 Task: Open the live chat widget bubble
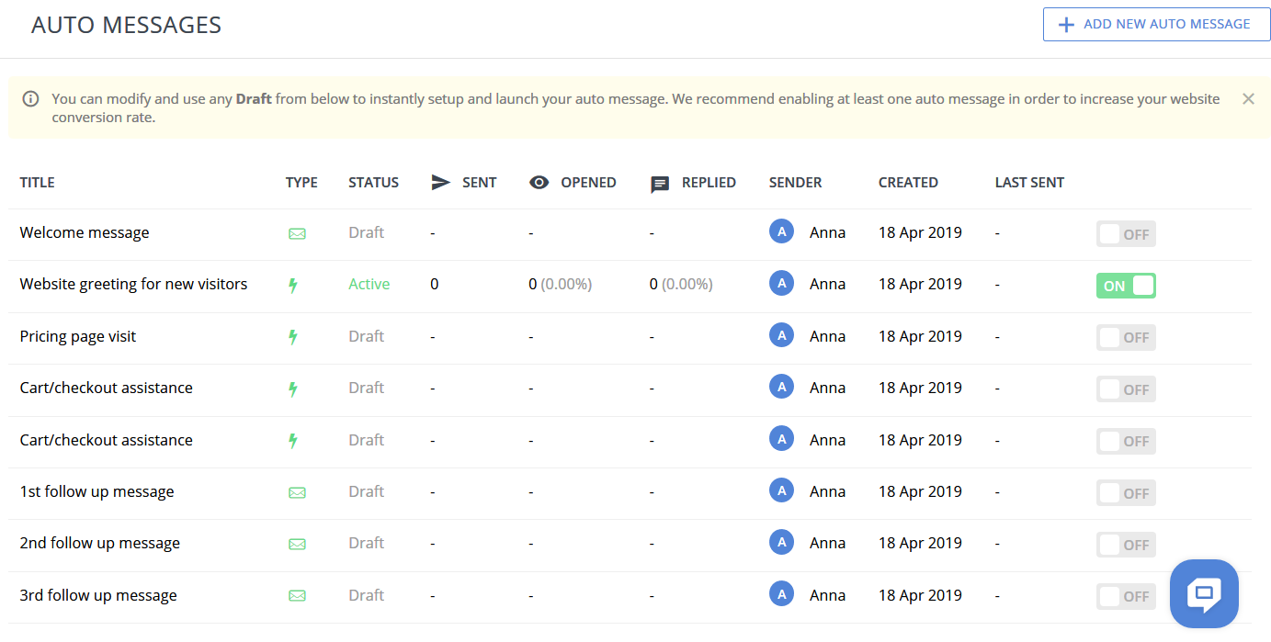[x=1203, y=593]
